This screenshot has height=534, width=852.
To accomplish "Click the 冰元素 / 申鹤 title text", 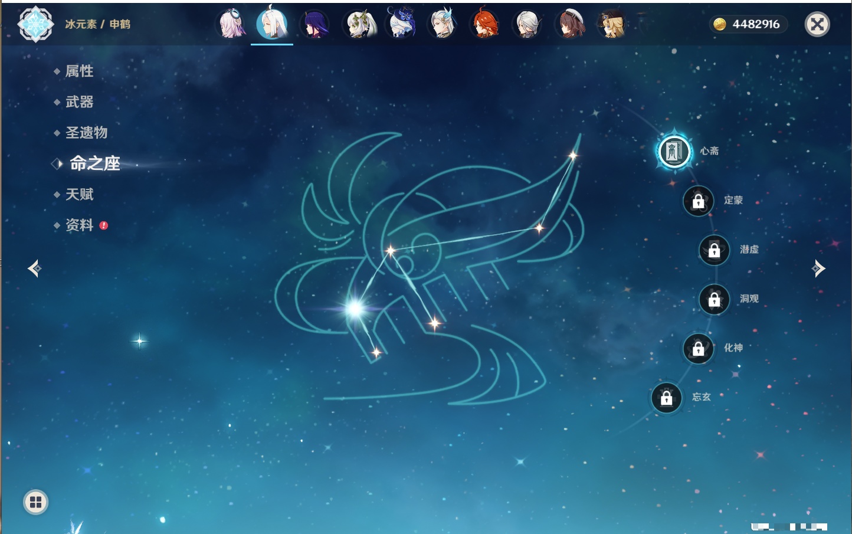I will (97, 24).
